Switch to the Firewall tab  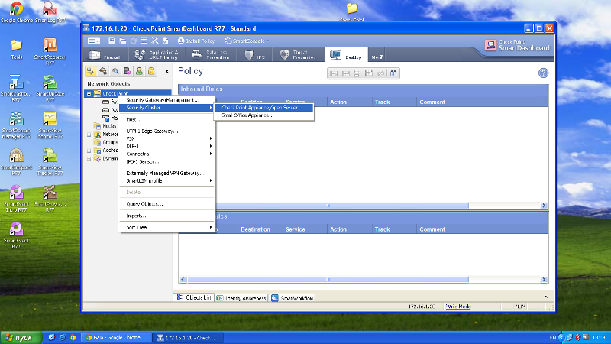tap(105, 55)
